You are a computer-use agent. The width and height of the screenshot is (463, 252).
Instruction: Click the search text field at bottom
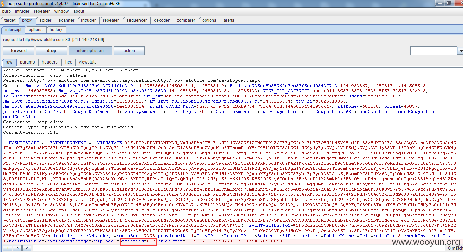click(x=239, y=248)
